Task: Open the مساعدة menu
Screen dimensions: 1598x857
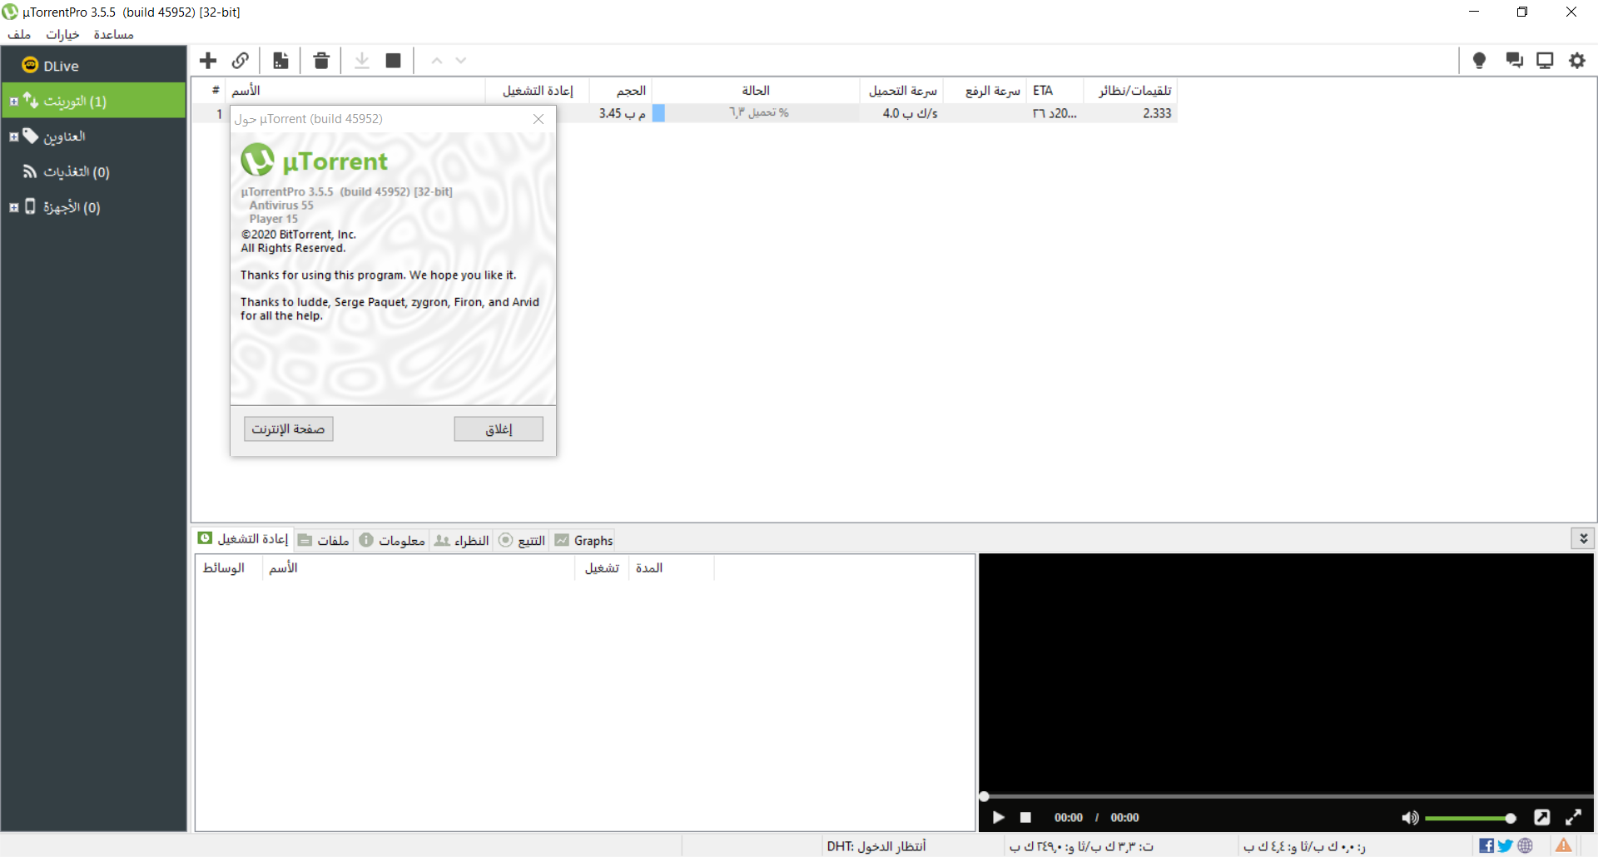Action: [113, 34]
